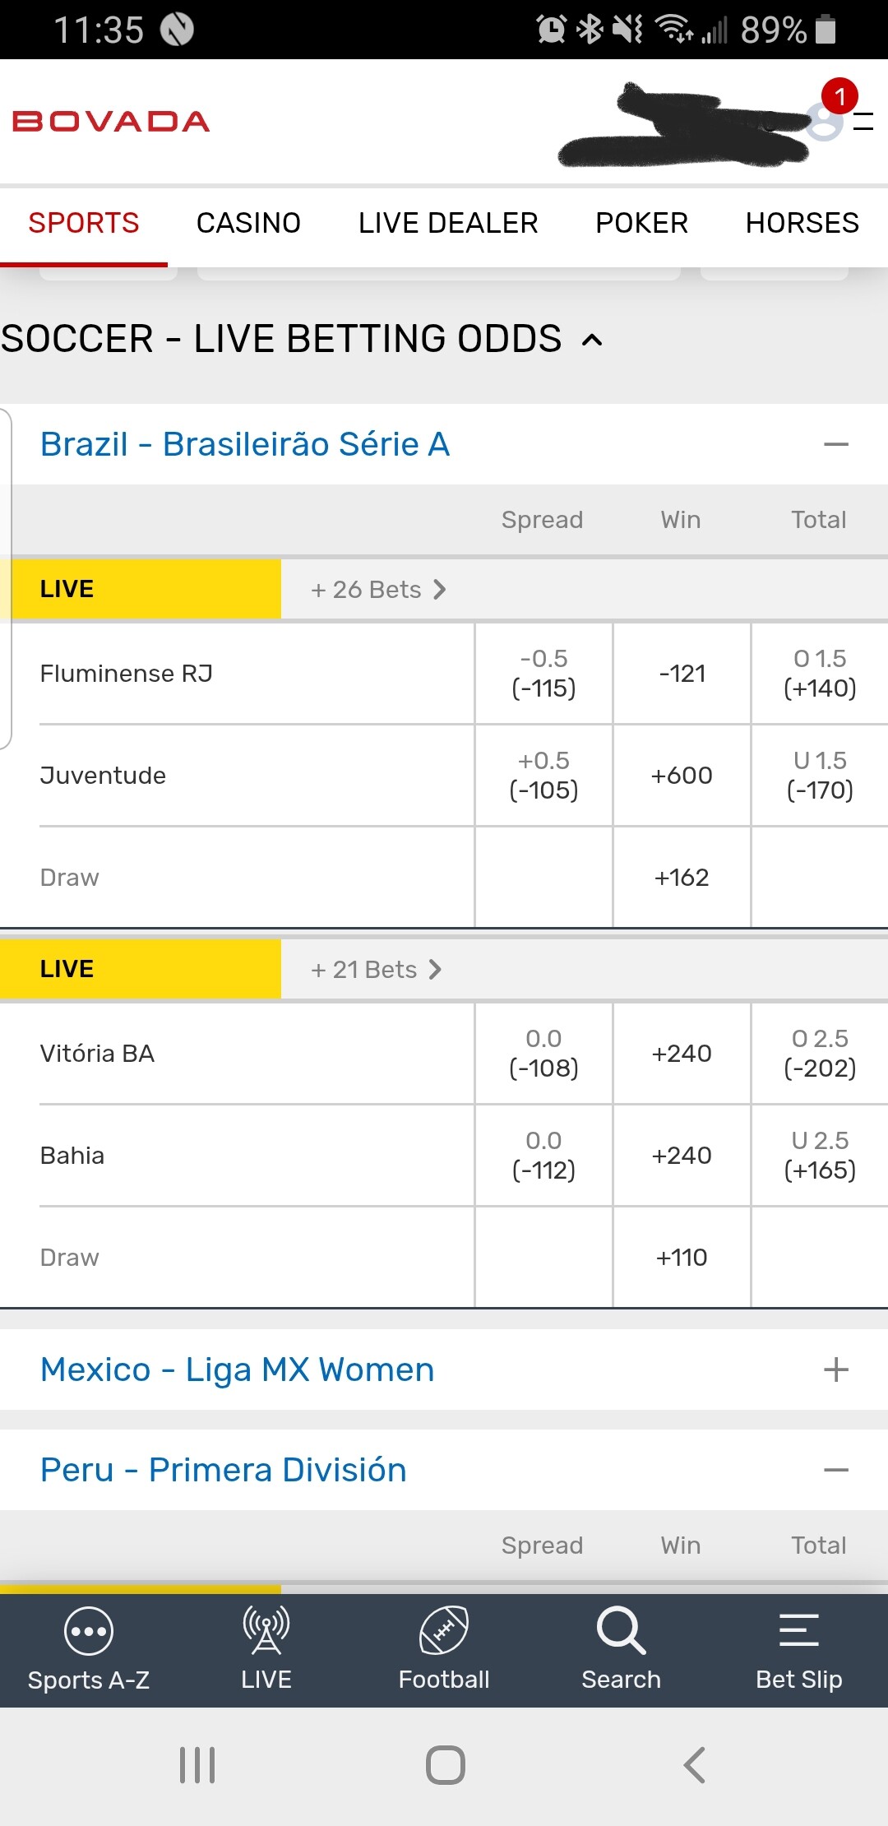
Task: Open the Bet Slip icon
Action: (798, 1630)
